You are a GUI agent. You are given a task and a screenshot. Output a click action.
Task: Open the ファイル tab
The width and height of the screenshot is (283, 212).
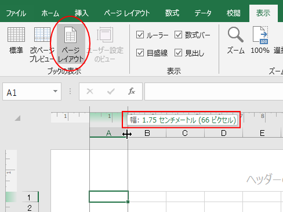(x=16, y=13)
